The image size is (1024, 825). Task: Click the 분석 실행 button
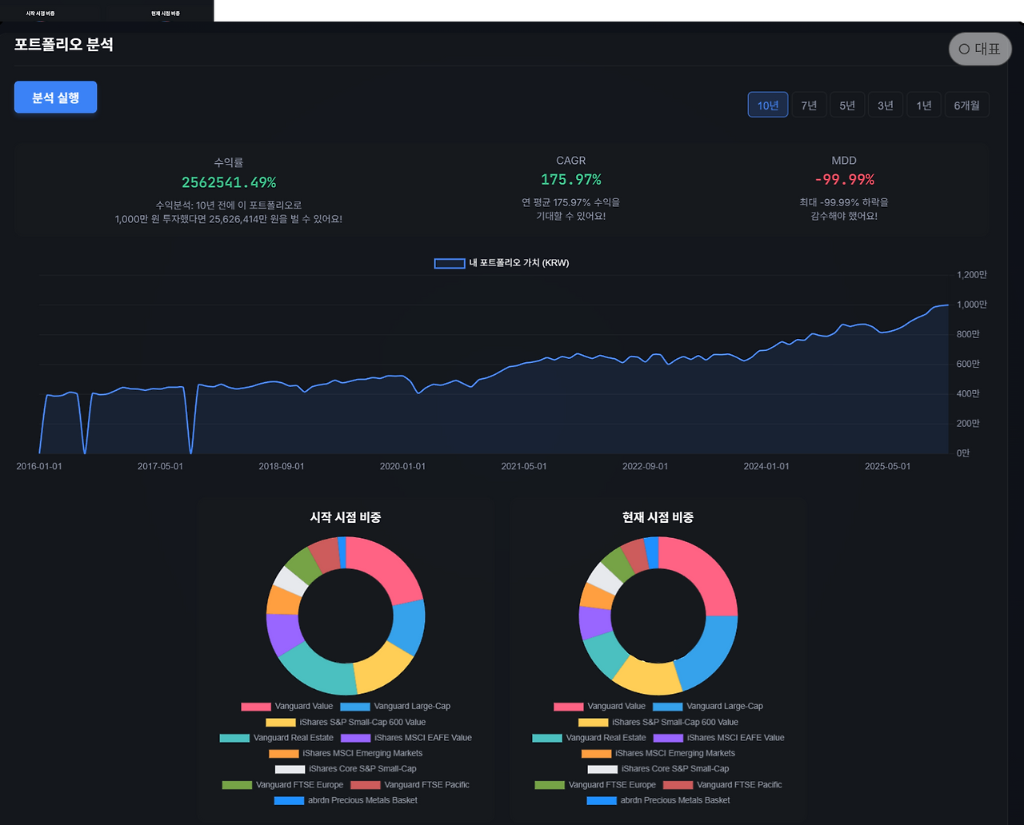(x=55, y=97)
